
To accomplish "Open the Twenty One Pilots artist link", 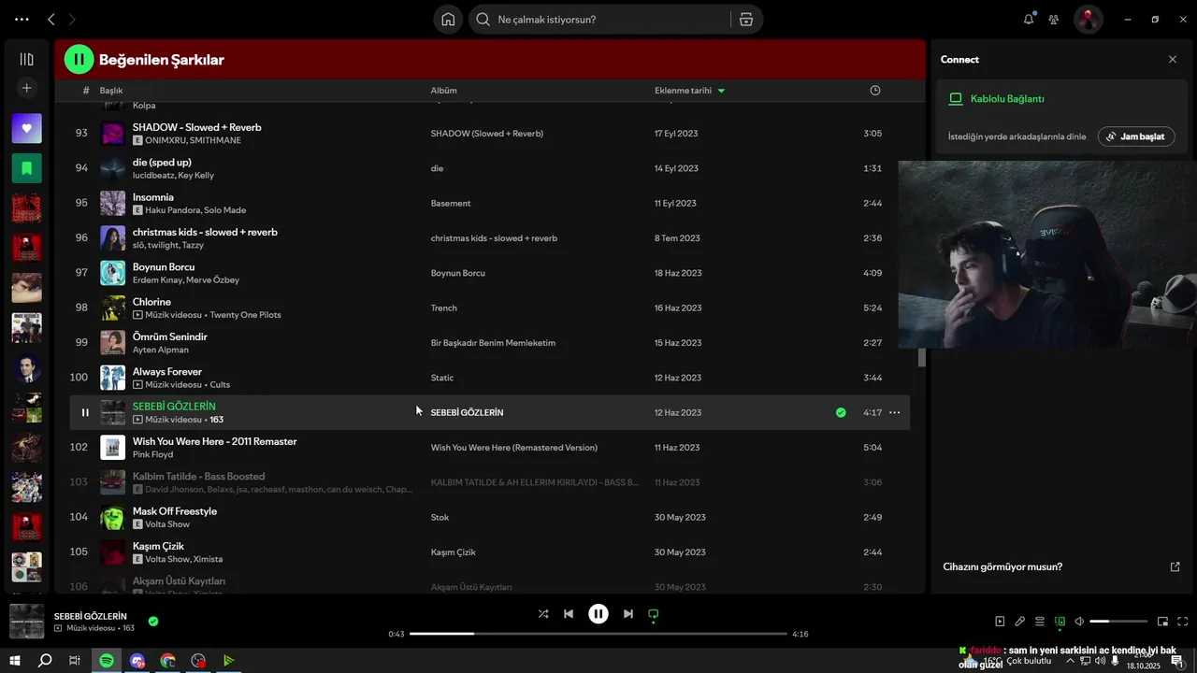I will tap(245, 315).
